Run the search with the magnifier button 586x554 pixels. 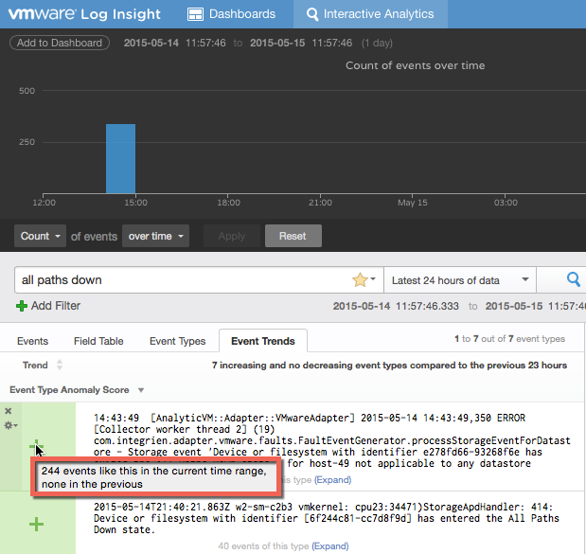[x=574, y=279]
